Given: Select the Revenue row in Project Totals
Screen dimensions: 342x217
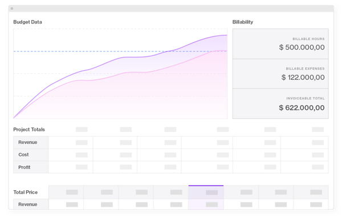Looking at the screenshot, I should pyautogui.click(x=171, y=143).
